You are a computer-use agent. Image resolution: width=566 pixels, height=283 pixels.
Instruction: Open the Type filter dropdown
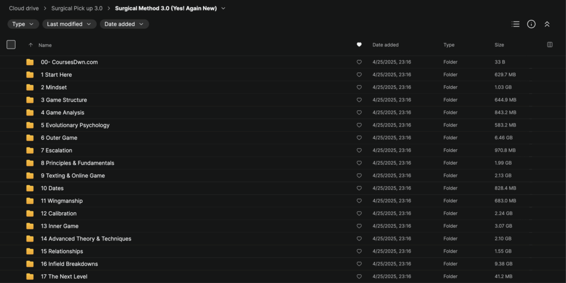[x=23, y=24]
